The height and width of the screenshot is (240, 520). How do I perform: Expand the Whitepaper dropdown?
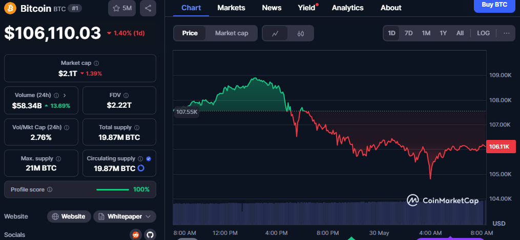click(x=124, y=217)
